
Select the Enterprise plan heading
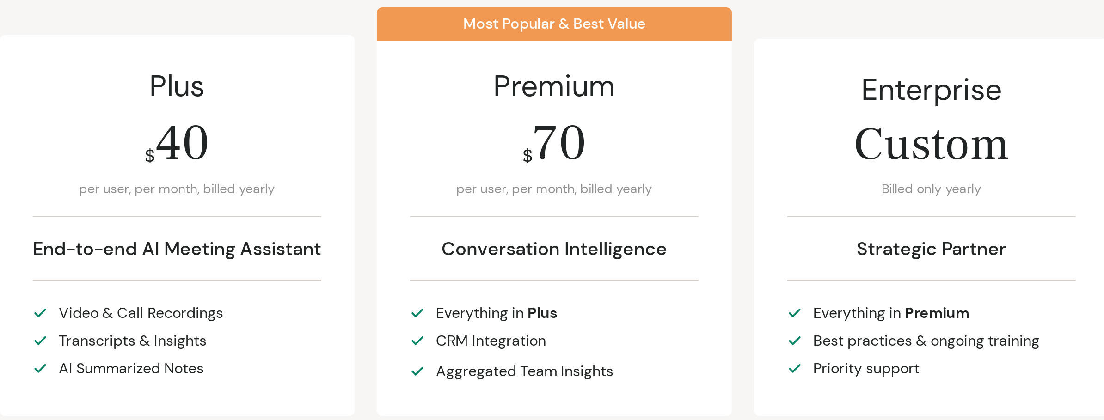click(931, 90)
